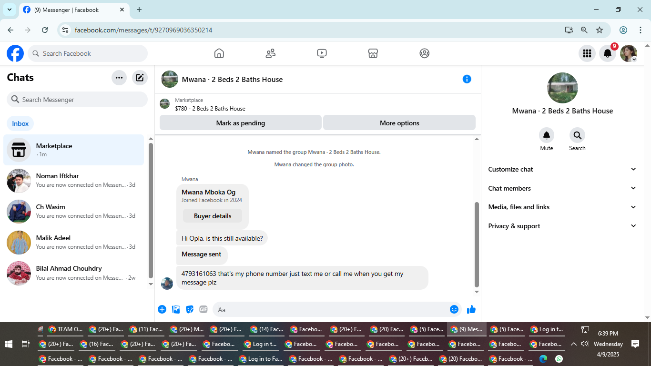The height and width of the screenshot is (366, 651).
Task: Open the Windows Start menu
Action: (x=9, y=344)
